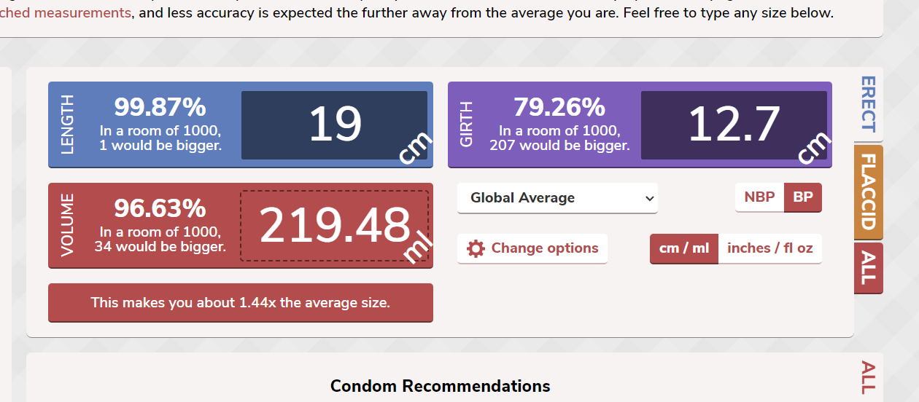Open the ALL tab beside Condom Recommendations
The width and height of the screenshot is (919, 402).
pyautogui.click(x=868, y=377)
